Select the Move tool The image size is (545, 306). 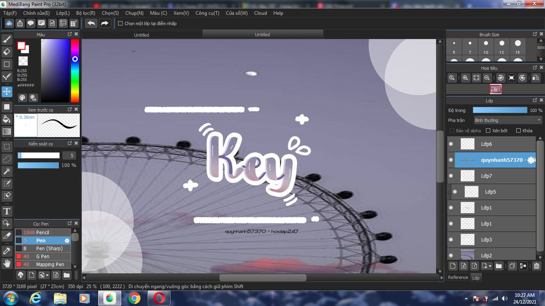[x=6, y=91]
